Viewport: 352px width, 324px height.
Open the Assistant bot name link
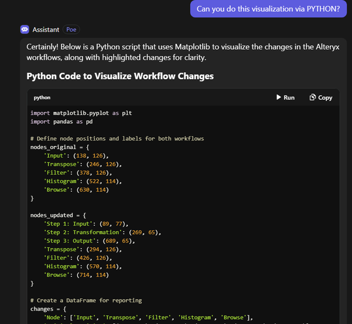45,29
